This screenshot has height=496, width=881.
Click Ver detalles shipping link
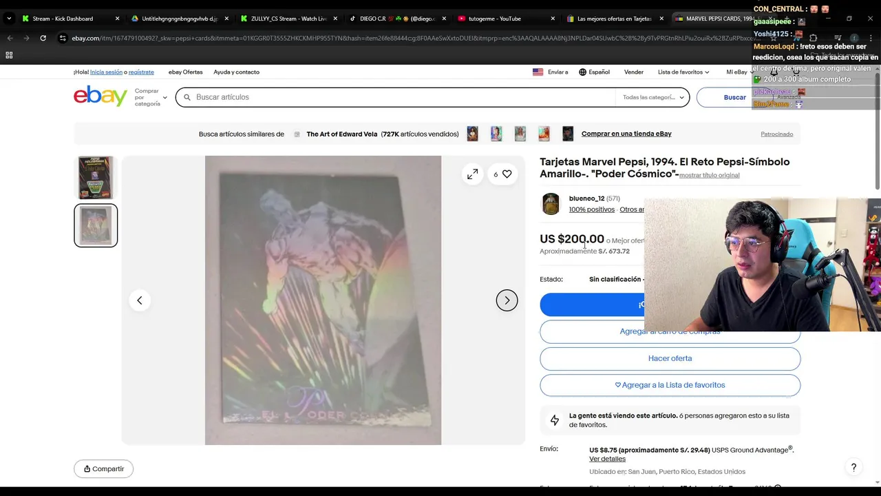point(607,459)
